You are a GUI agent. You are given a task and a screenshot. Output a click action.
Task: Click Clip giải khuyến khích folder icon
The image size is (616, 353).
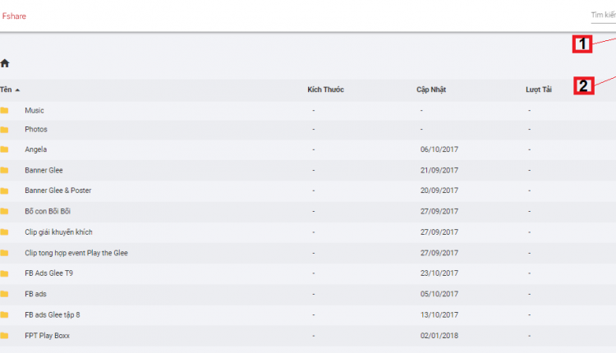tap(4, 232)
